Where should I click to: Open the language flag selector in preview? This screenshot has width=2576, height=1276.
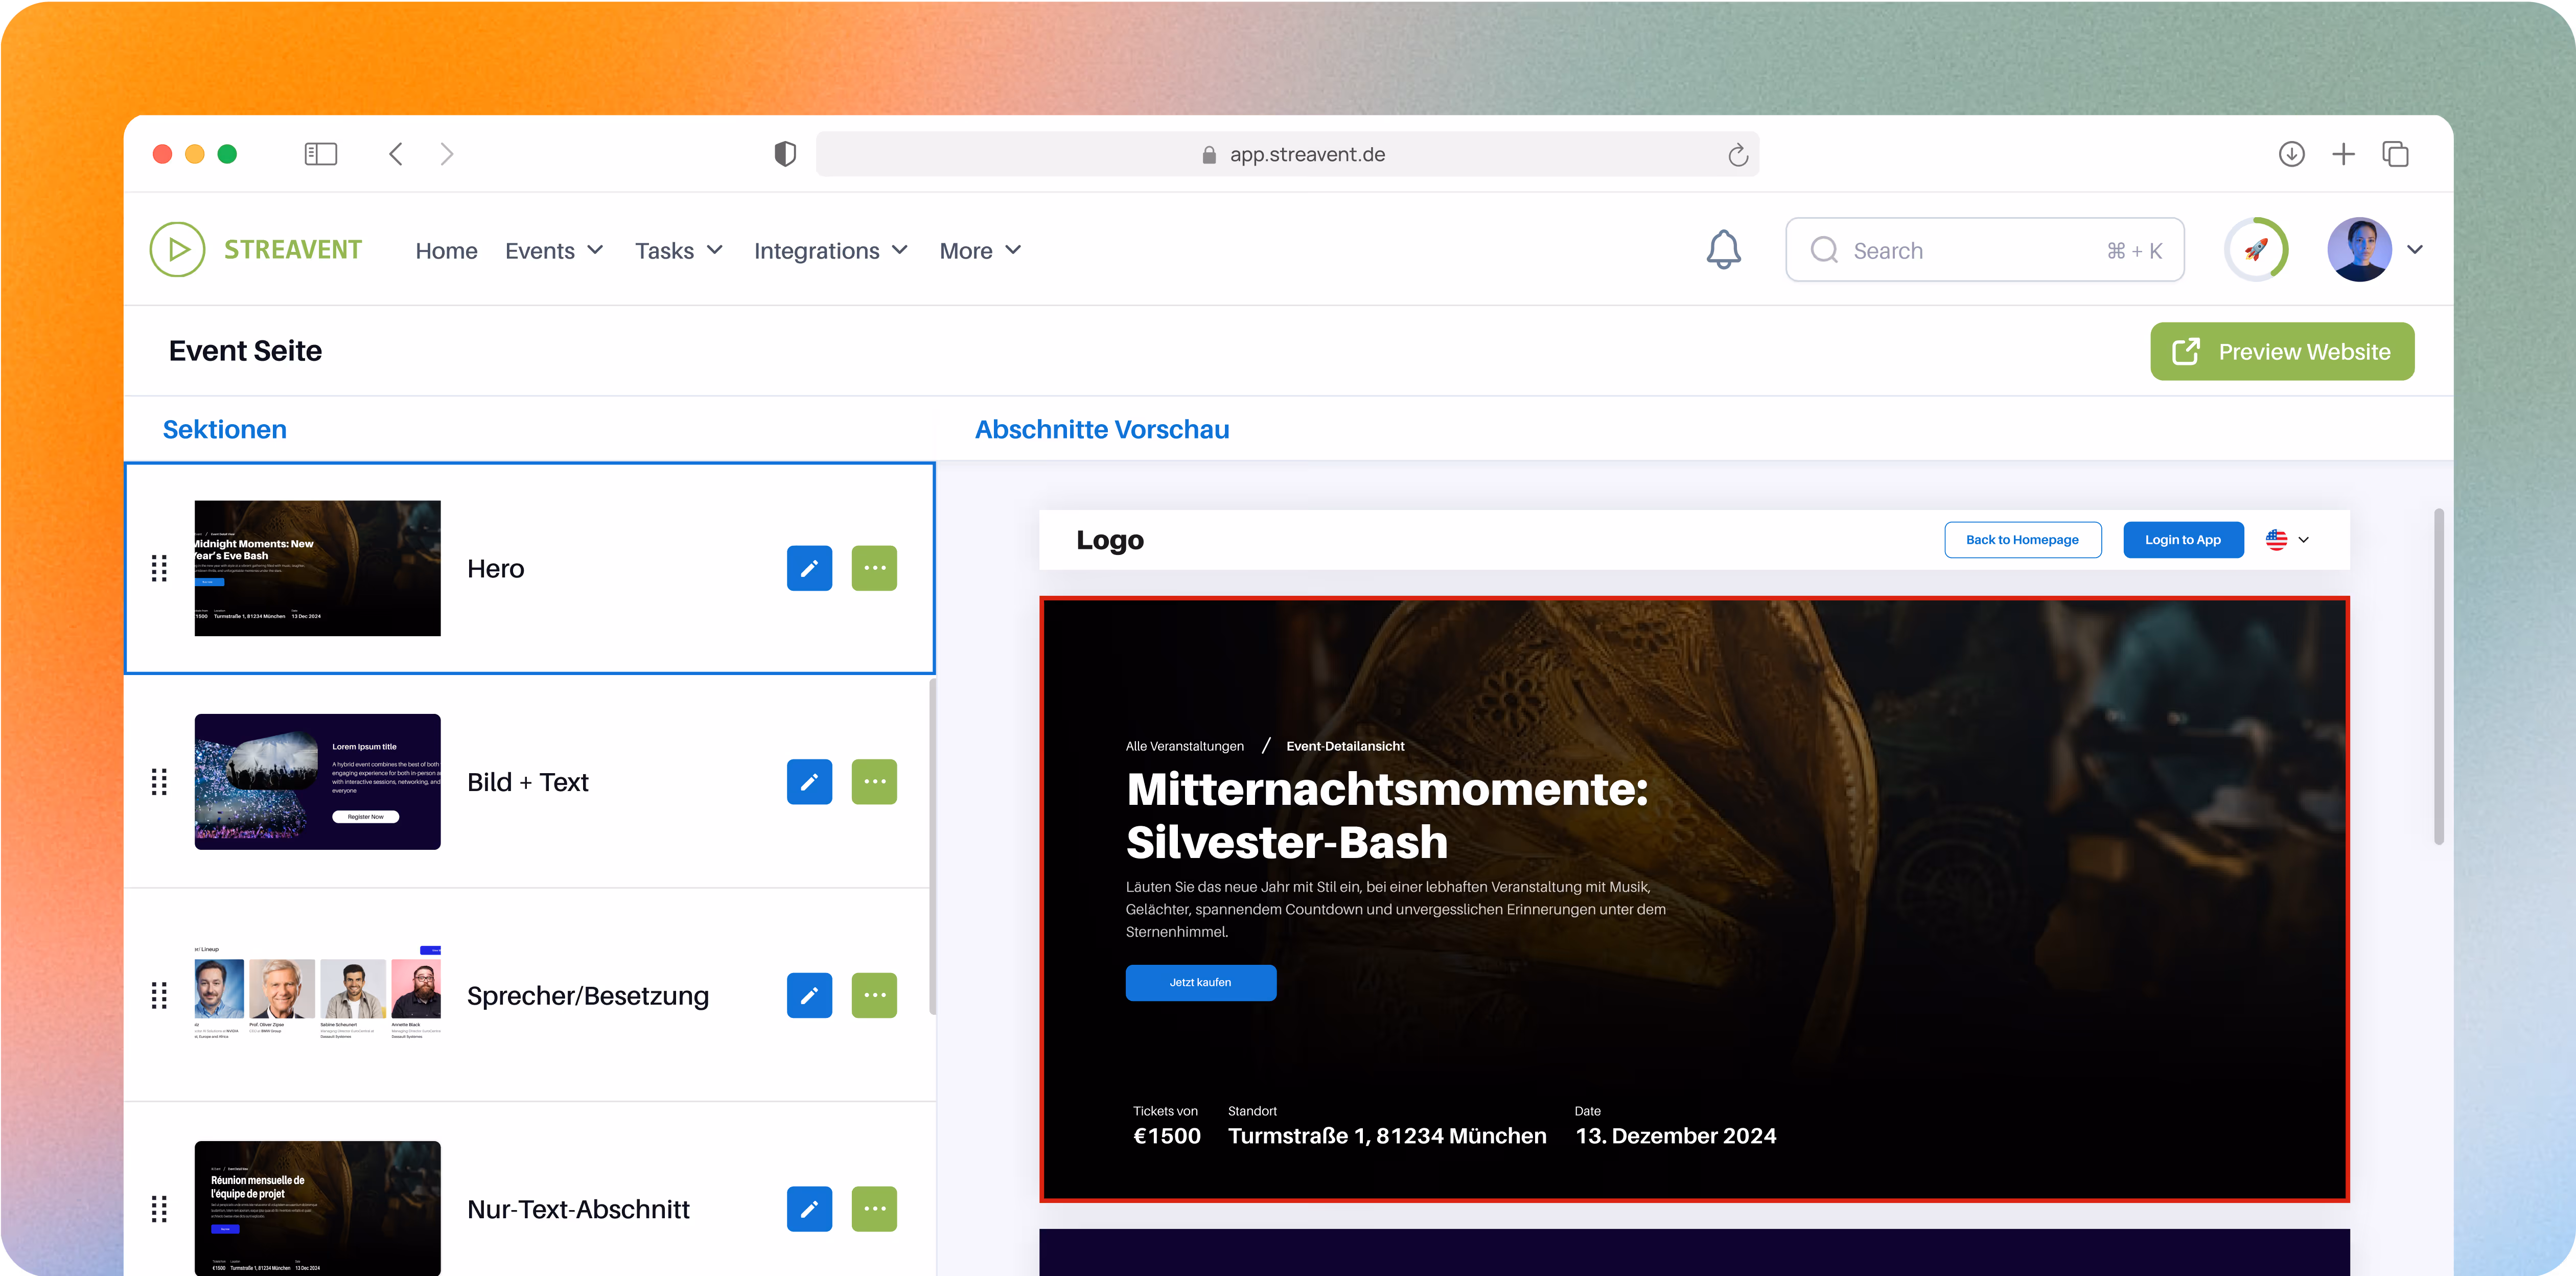(2288, 540)
